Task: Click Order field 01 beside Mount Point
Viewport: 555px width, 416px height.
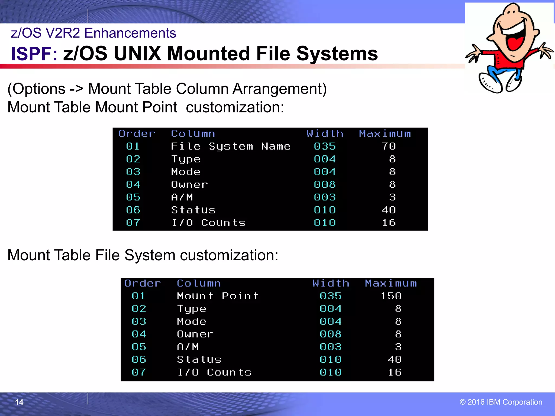Action: pyautogui.click(x=138, y=296)
